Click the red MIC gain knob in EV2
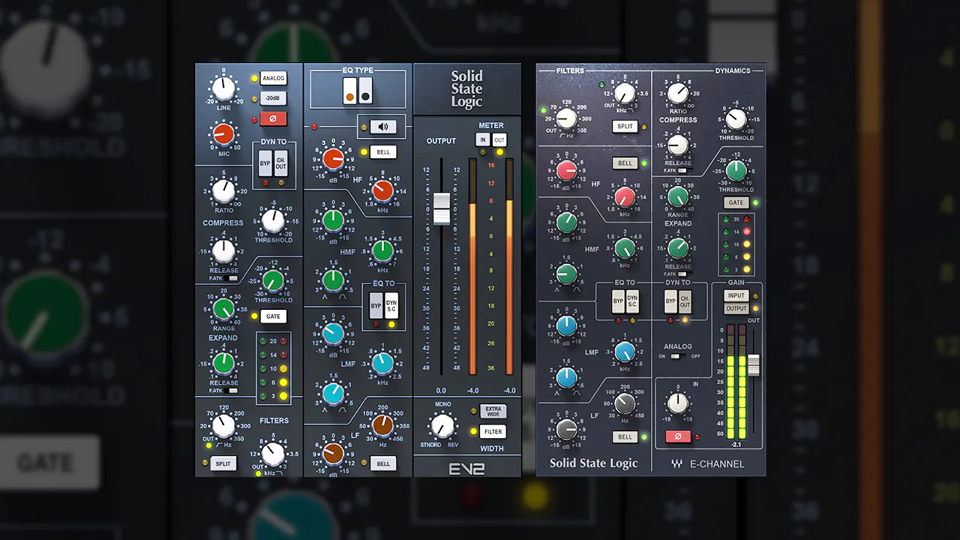Image resolution: width=960 pixels, height=540 pixels. click(223, 134)
